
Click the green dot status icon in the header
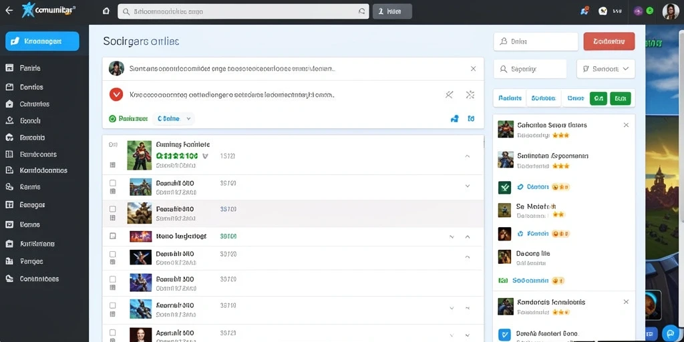point(649,11)
